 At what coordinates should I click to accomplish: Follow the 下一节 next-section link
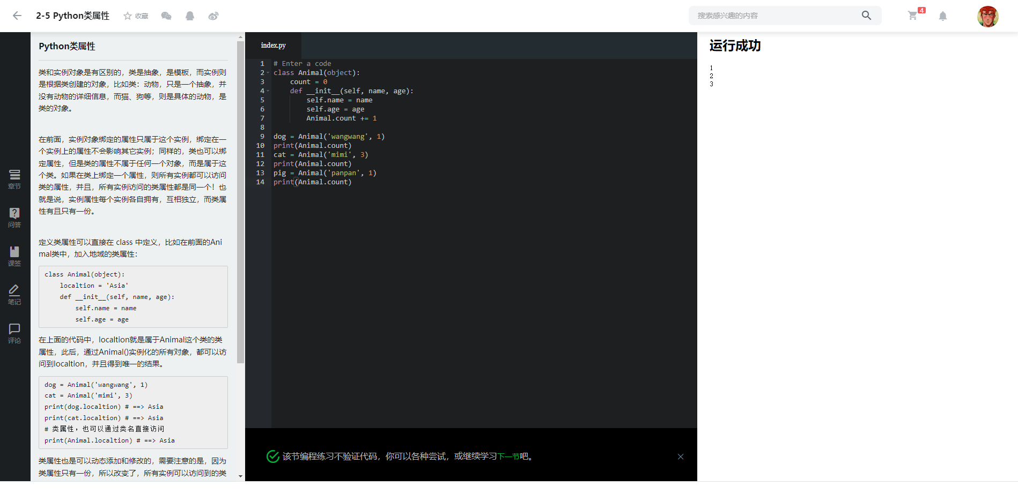point(508,456)
